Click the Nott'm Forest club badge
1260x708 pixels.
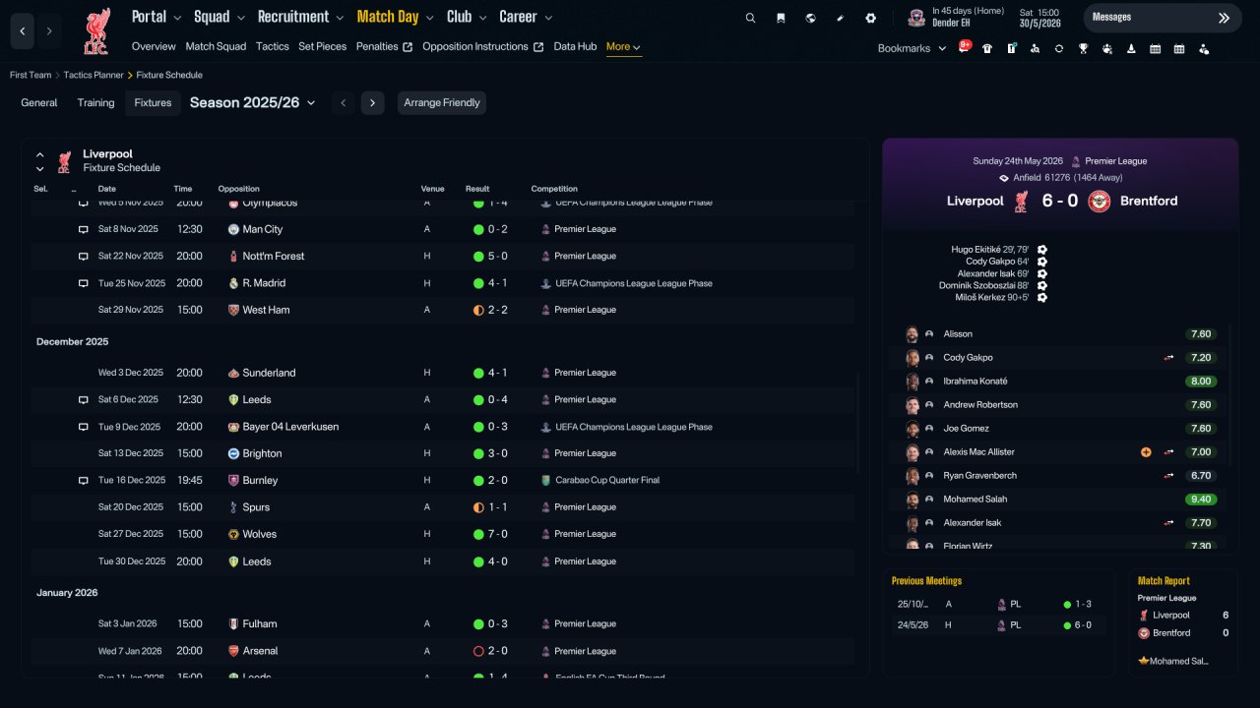233,256
